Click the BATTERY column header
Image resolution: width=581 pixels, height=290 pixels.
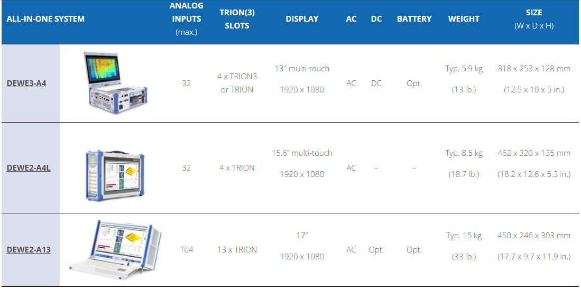point(414,19)
